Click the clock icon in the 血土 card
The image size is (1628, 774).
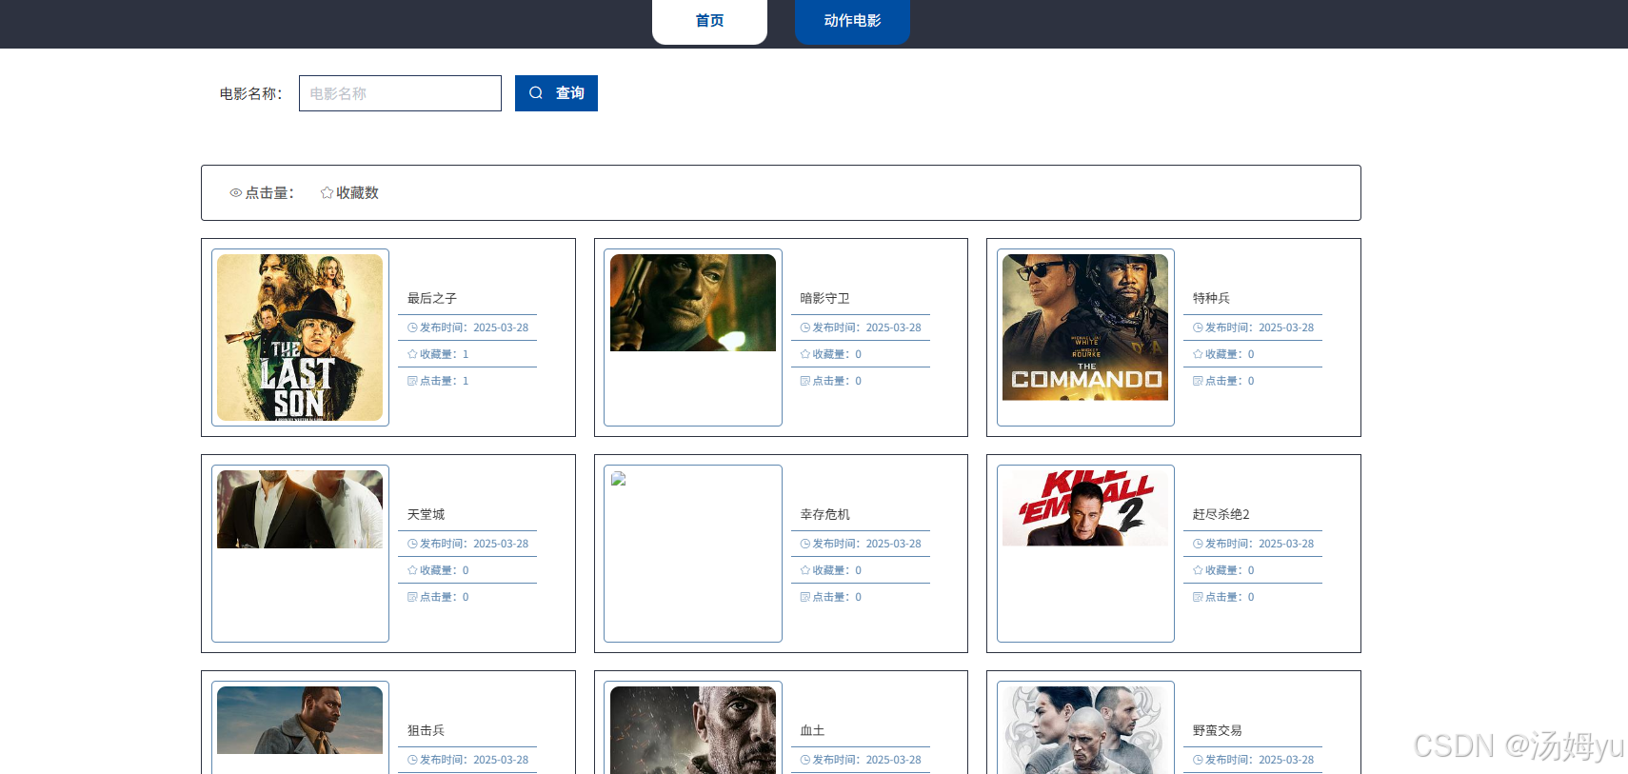tap(804, 760)
